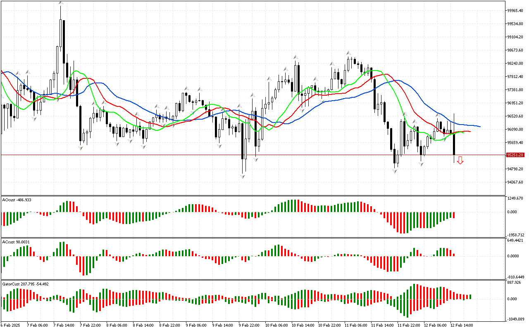Click the 9 Feb 14:00 time label

(222, 325)
